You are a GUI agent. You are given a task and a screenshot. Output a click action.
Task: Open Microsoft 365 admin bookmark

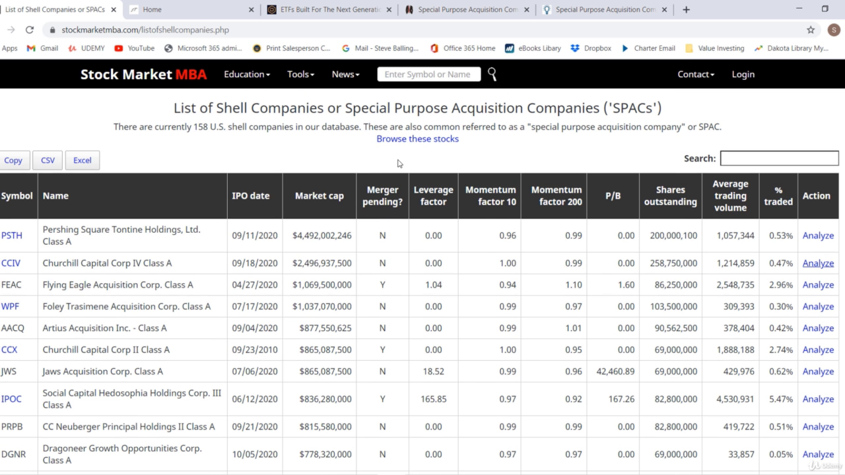(x=203, y=48)
